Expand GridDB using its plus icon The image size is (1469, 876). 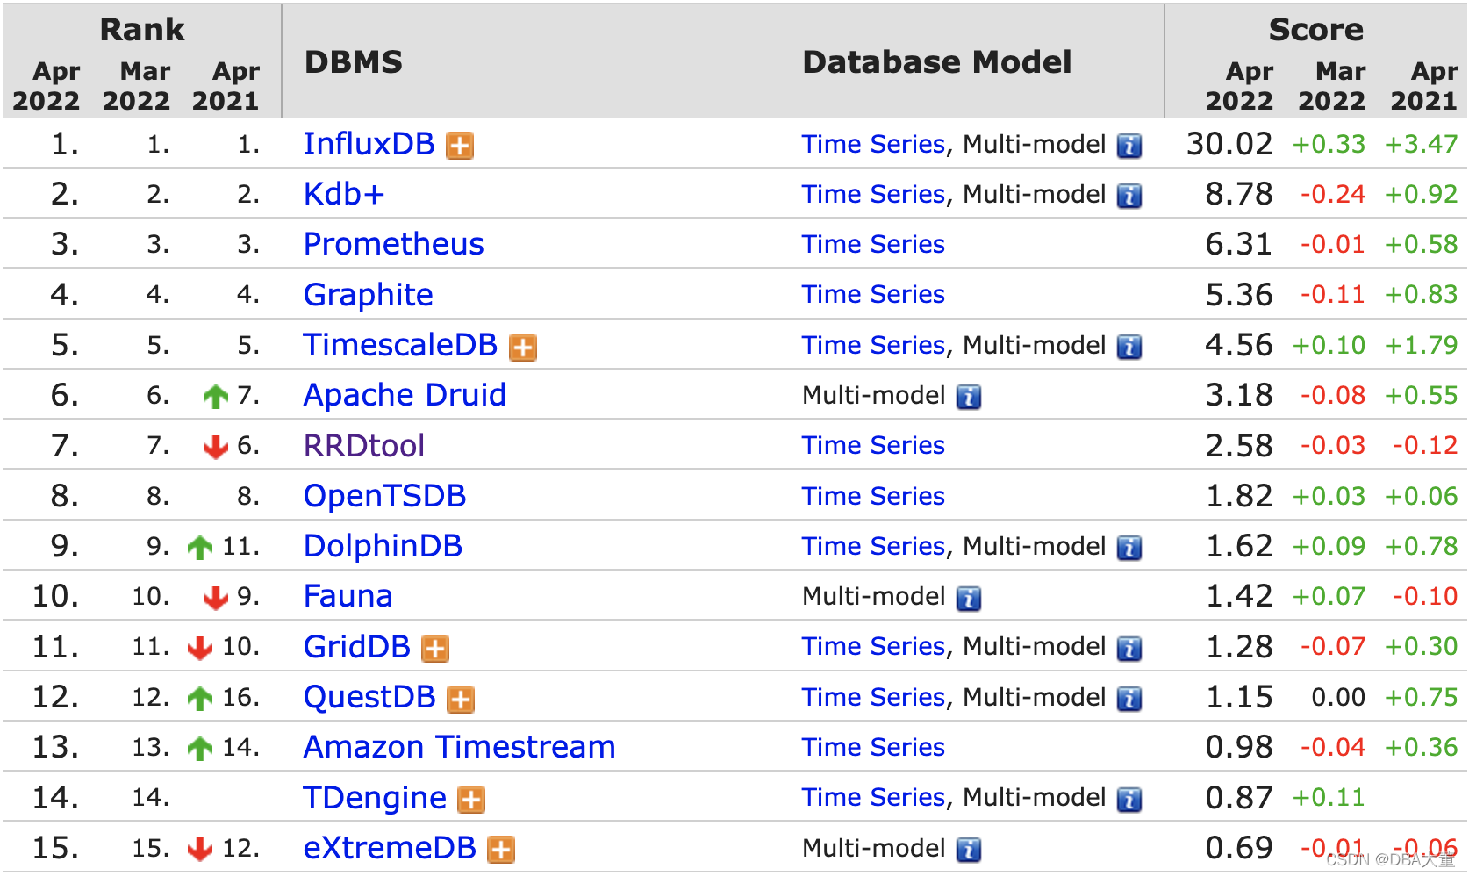click(x=434, y=648)
